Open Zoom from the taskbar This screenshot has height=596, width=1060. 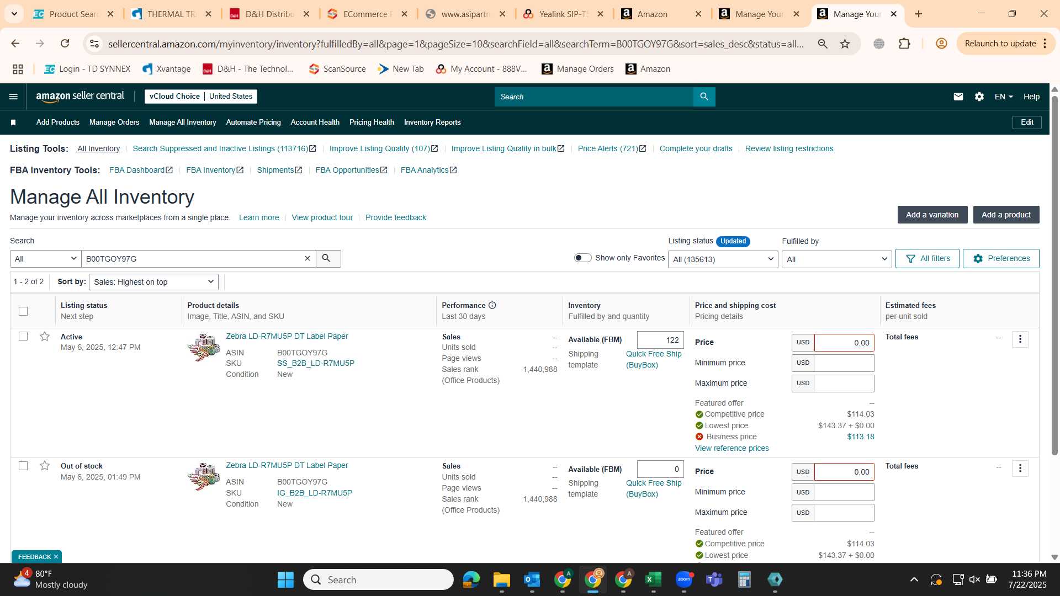(683, 579)
